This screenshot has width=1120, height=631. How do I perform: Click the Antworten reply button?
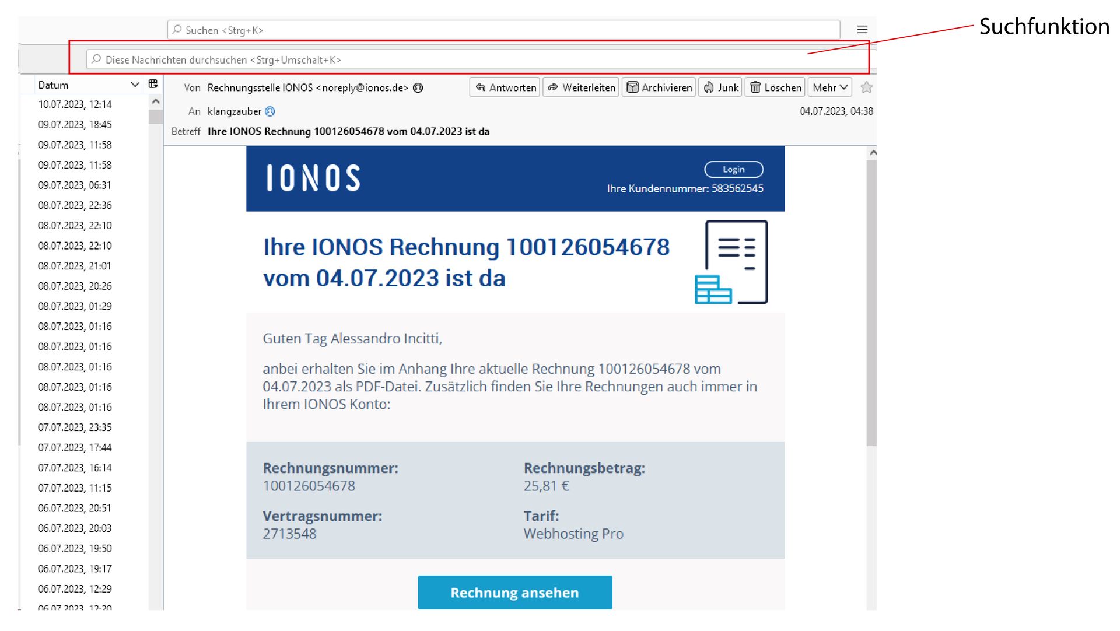coord(505,87)
